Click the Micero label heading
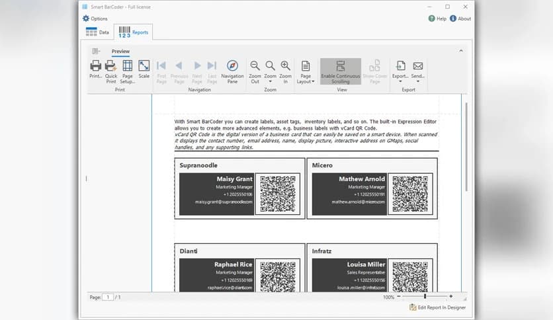Image resolution: width=553 pixels, height=320 pixels. (x=322, y=165)
